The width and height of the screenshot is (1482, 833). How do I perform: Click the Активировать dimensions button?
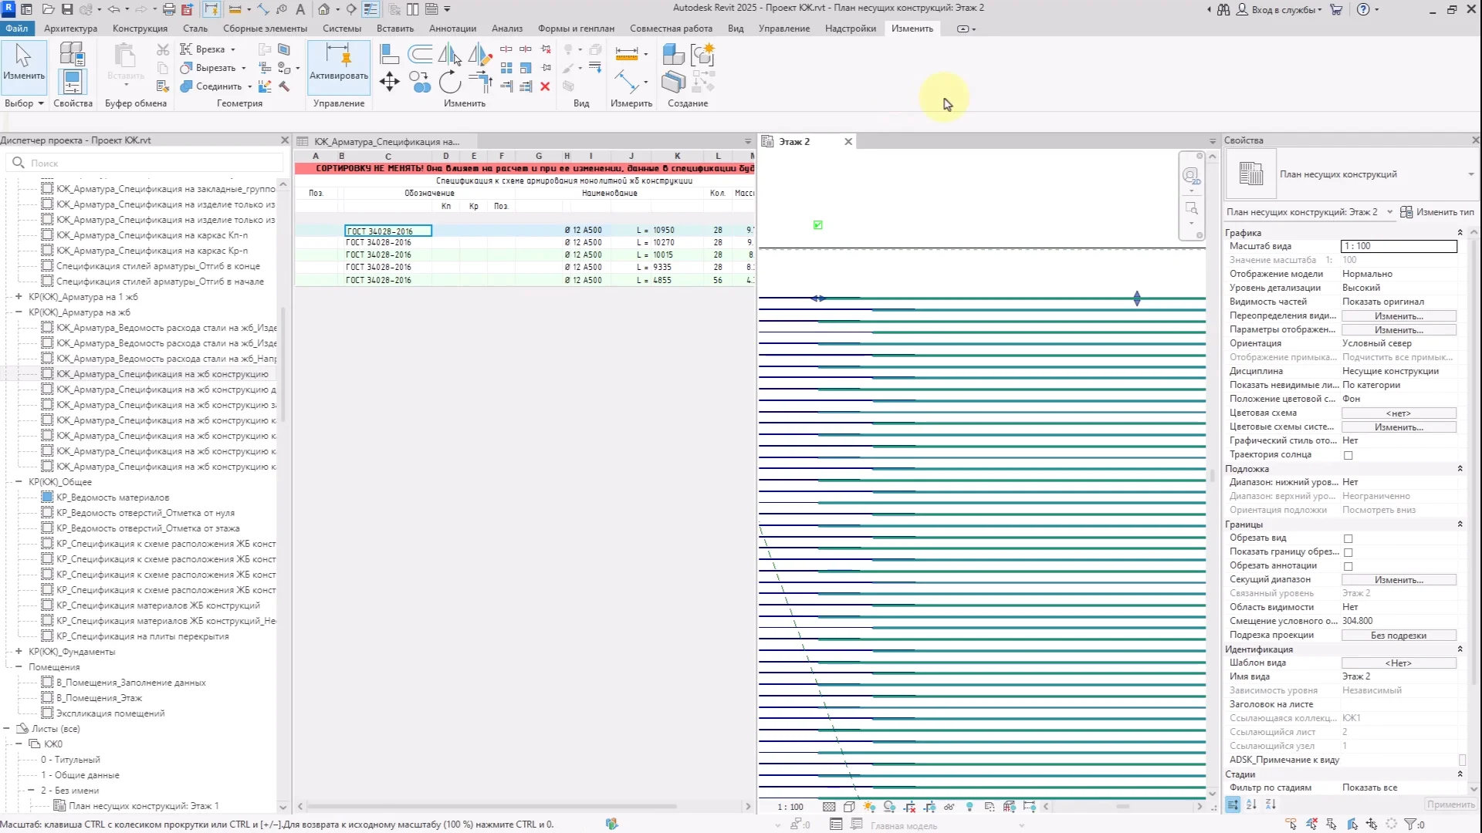click(339, 67)
